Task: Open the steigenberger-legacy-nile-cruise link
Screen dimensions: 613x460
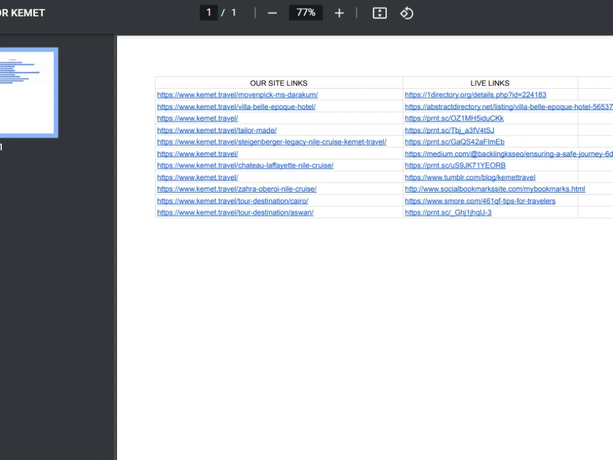Action: pos(272,142)
